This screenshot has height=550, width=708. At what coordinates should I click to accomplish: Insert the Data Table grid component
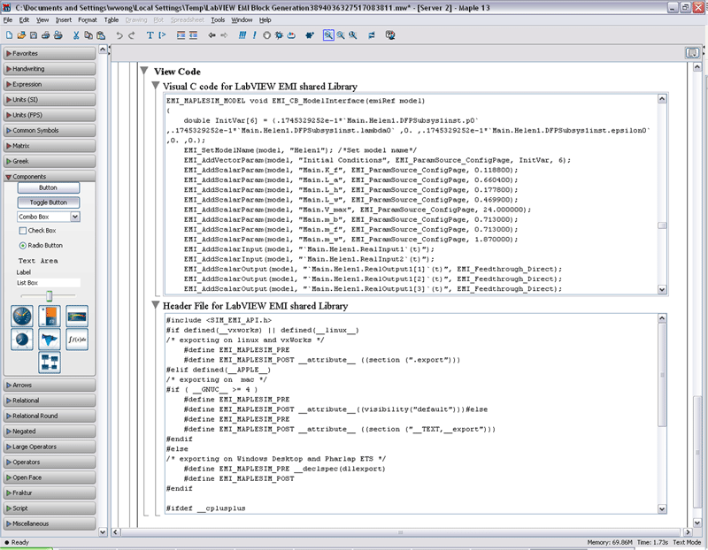pos(50,362)
